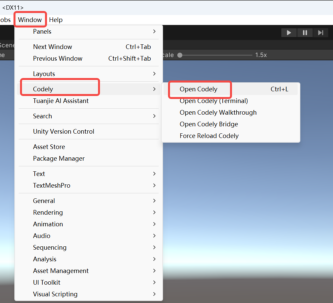The height and width of the screenshot is (303, 333).
Task: Expand the Text submenu
Action: click(x=89, y=174)
